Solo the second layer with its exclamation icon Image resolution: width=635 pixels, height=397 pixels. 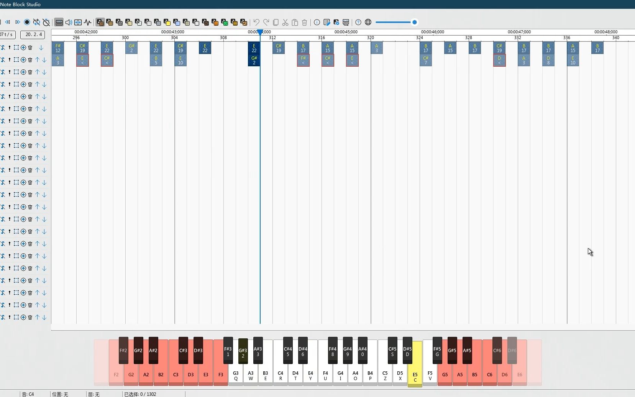click(x=10, y=60)
